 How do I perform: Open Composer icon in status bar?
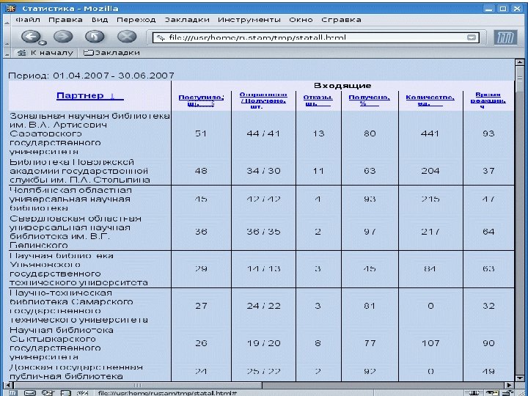[x=48, y=392]
